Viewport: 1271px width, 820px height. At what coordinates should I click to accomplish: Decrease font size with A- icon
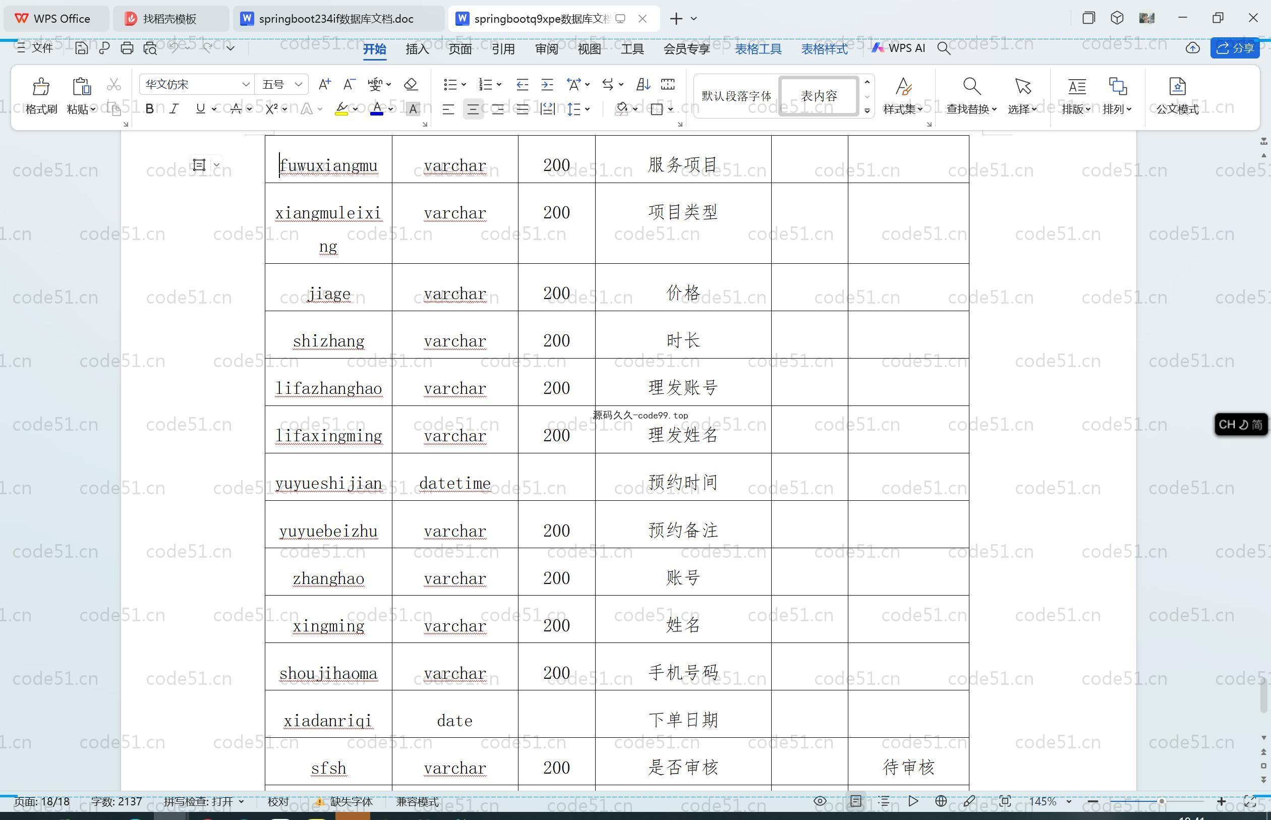(x=350, y=84)
